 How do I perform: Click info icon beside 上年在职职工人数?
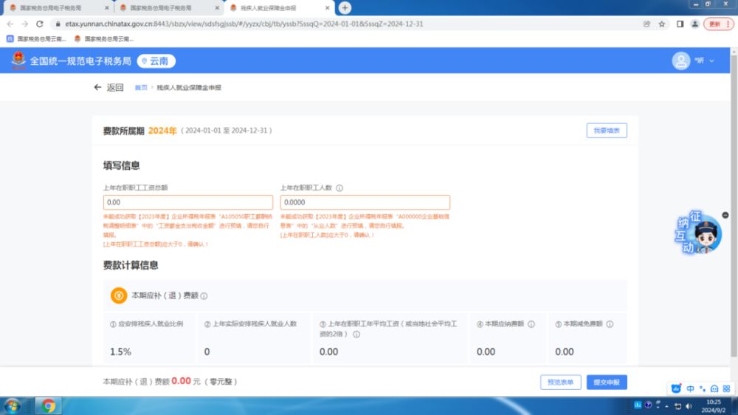coord(339,188)
